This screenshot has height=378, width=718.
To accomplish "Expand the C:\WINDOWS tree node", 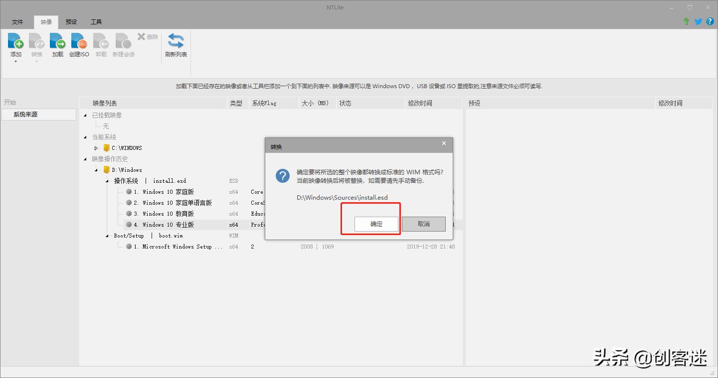I will tap(96, 147).
